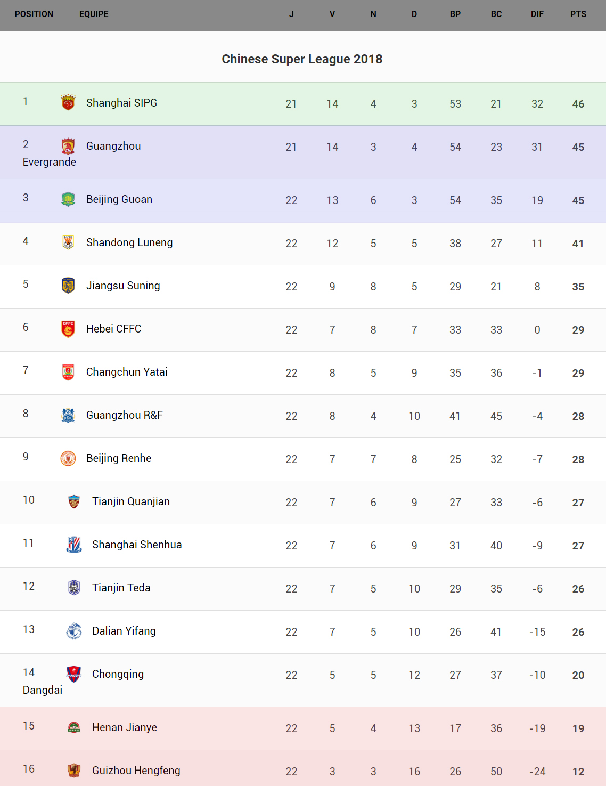Click the Shanghai Shenhua club logo

click(x=74, y=545)
